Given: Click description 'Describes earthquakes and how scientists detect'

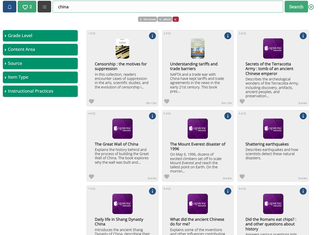Looking at the screenshot, I should point(272,154).
